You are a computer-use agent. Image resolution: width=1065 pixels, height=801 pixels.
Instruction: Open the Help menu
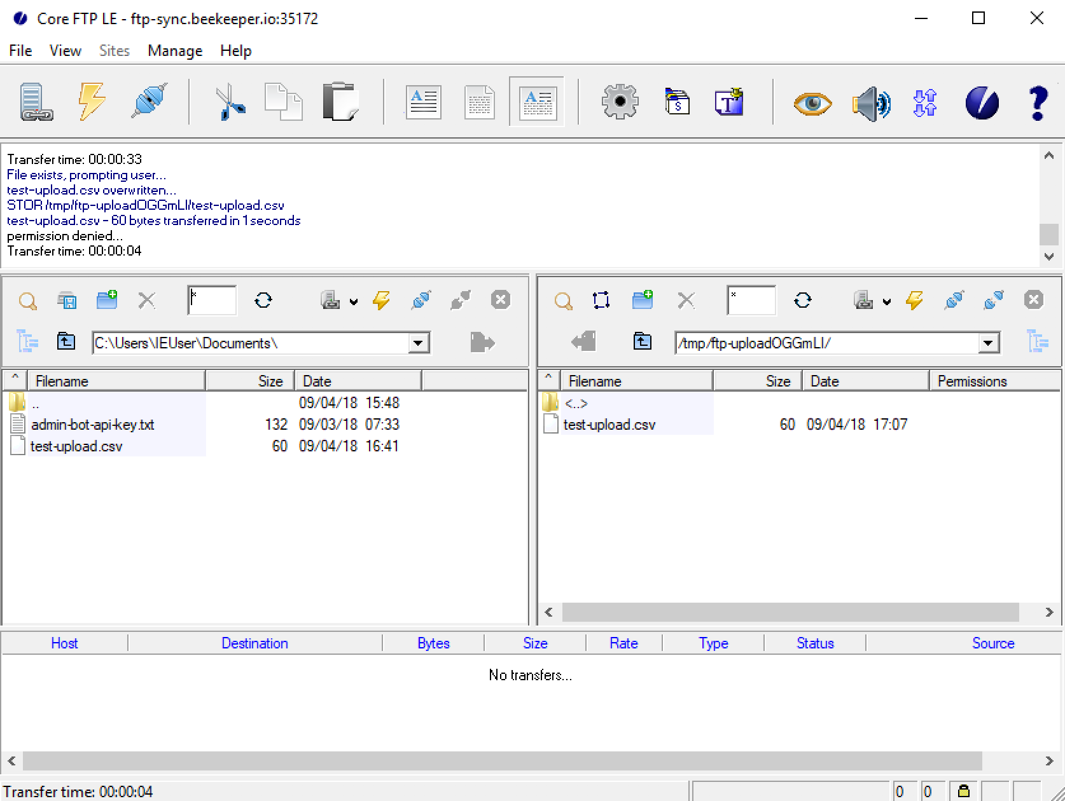[236, 51]
